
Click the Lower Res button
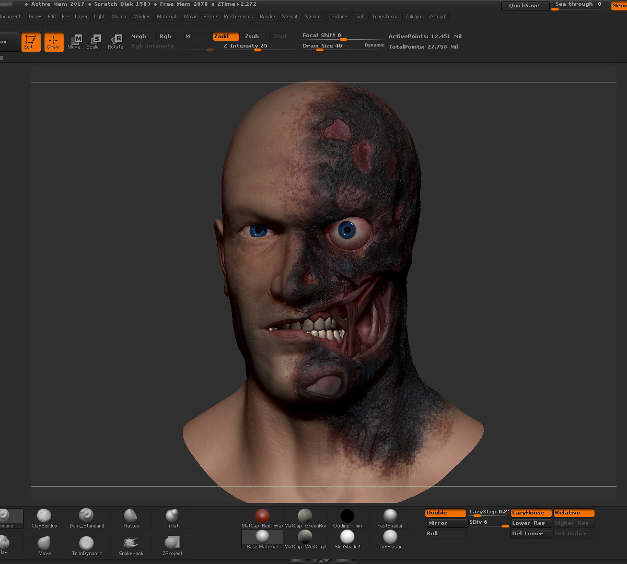tap(531, 523)
